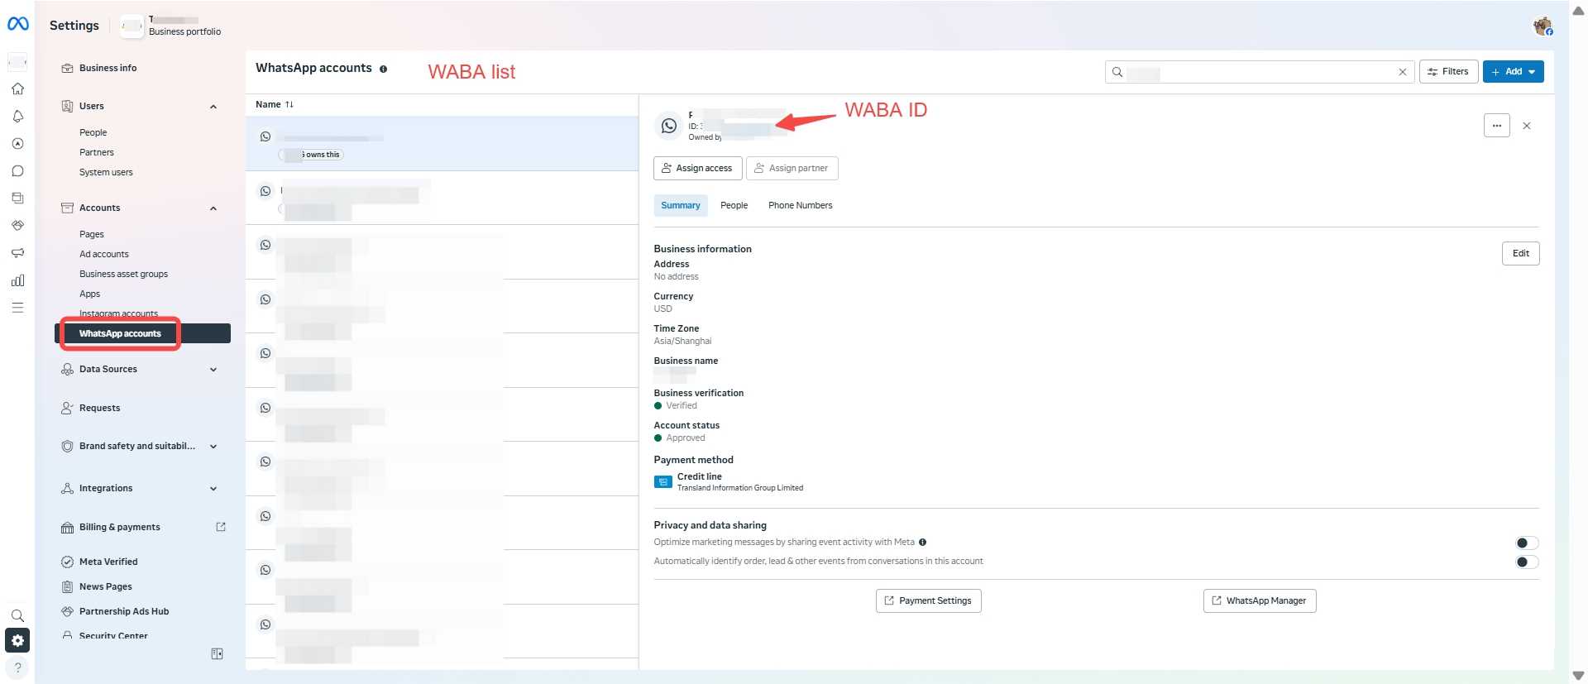Open the help question mark icon
Screen dimensions: 1588x684
(x=17, y=667)
